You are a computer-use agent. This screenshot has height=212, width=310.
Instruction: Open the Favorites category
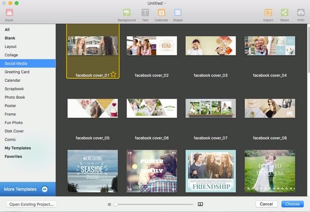click(x=28, y=156)
